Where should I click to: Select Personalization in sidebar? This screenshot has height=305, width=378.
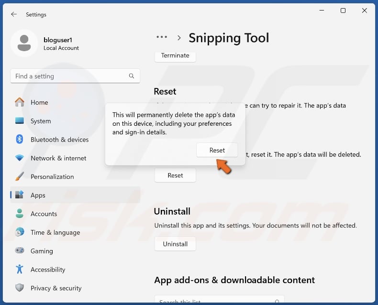tap(75, 176)
